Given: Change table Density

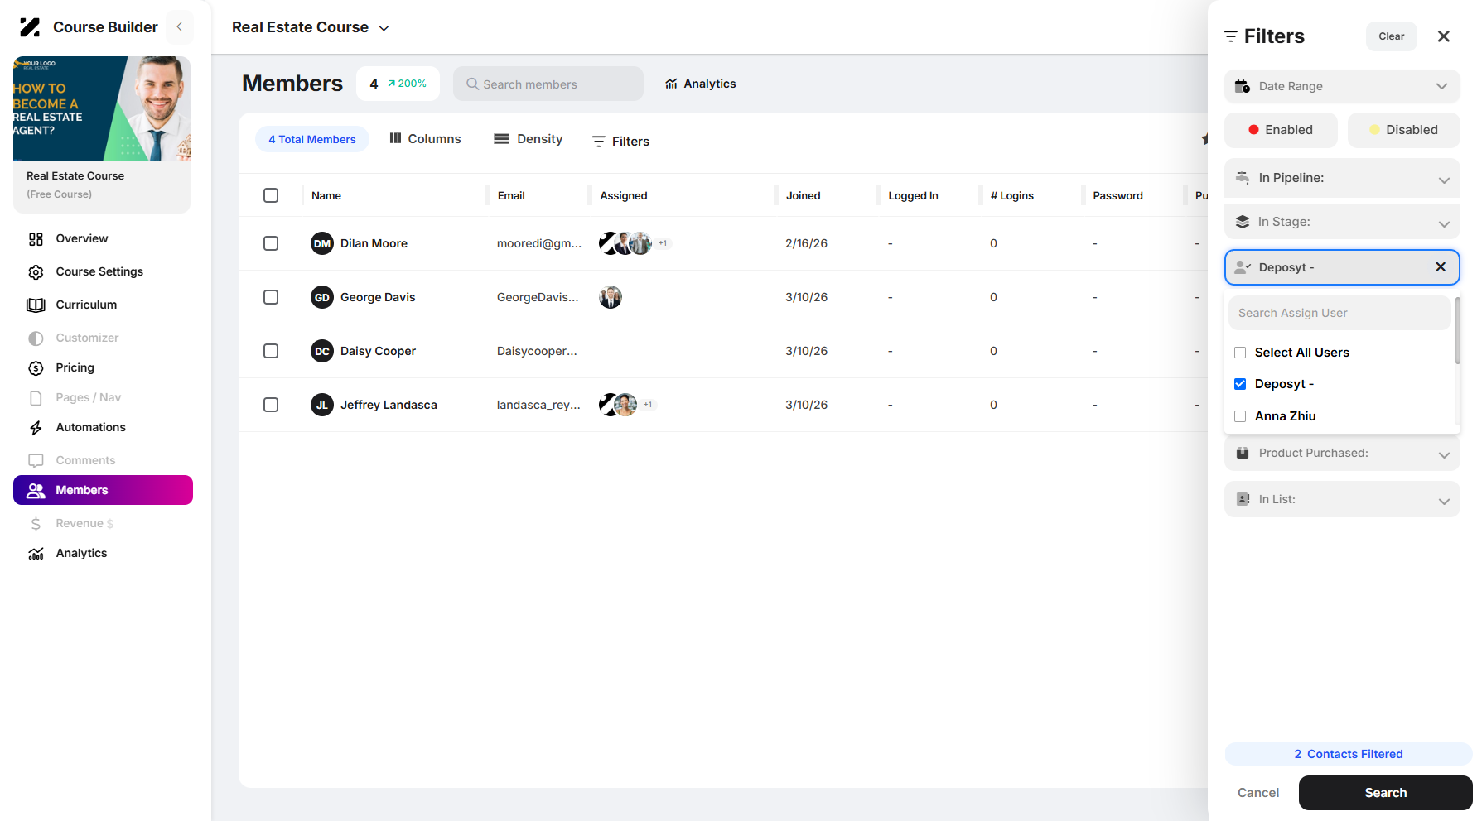Looking at the screenshot, I should coord(529,139).
